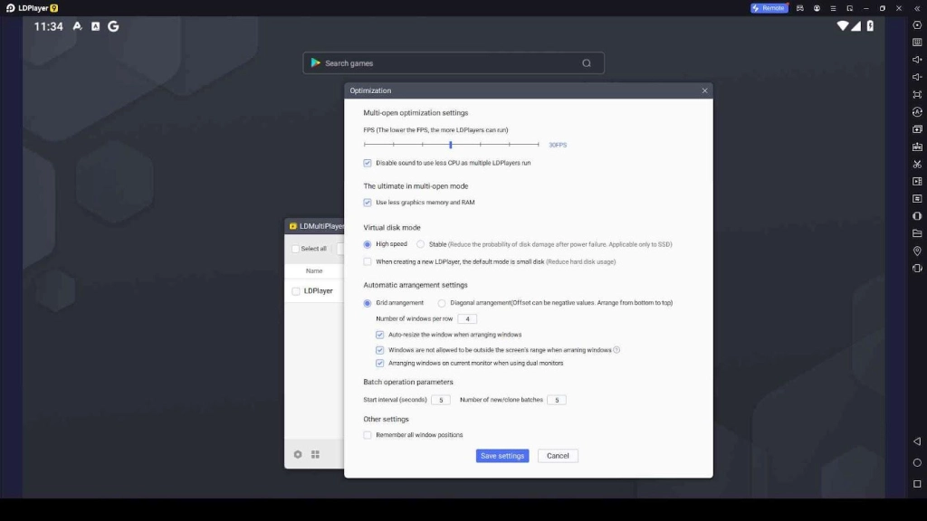Open the operation synchronizer icon
Image resolution: width=927 pixels, height=521 pixels.
[917, 111]
